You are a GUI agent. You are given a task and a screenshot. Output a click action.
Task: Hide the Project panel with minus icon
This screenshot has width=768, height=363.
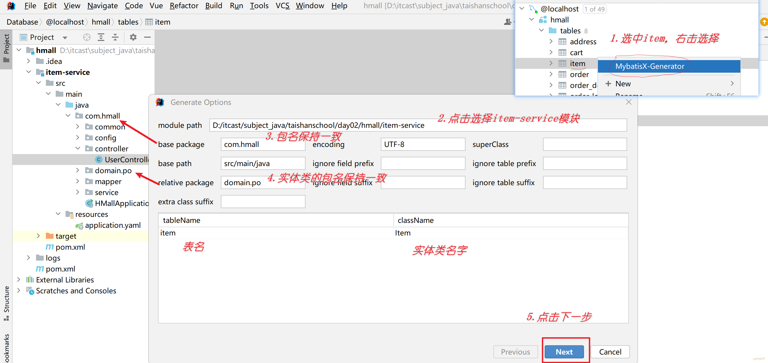(147, 37)
